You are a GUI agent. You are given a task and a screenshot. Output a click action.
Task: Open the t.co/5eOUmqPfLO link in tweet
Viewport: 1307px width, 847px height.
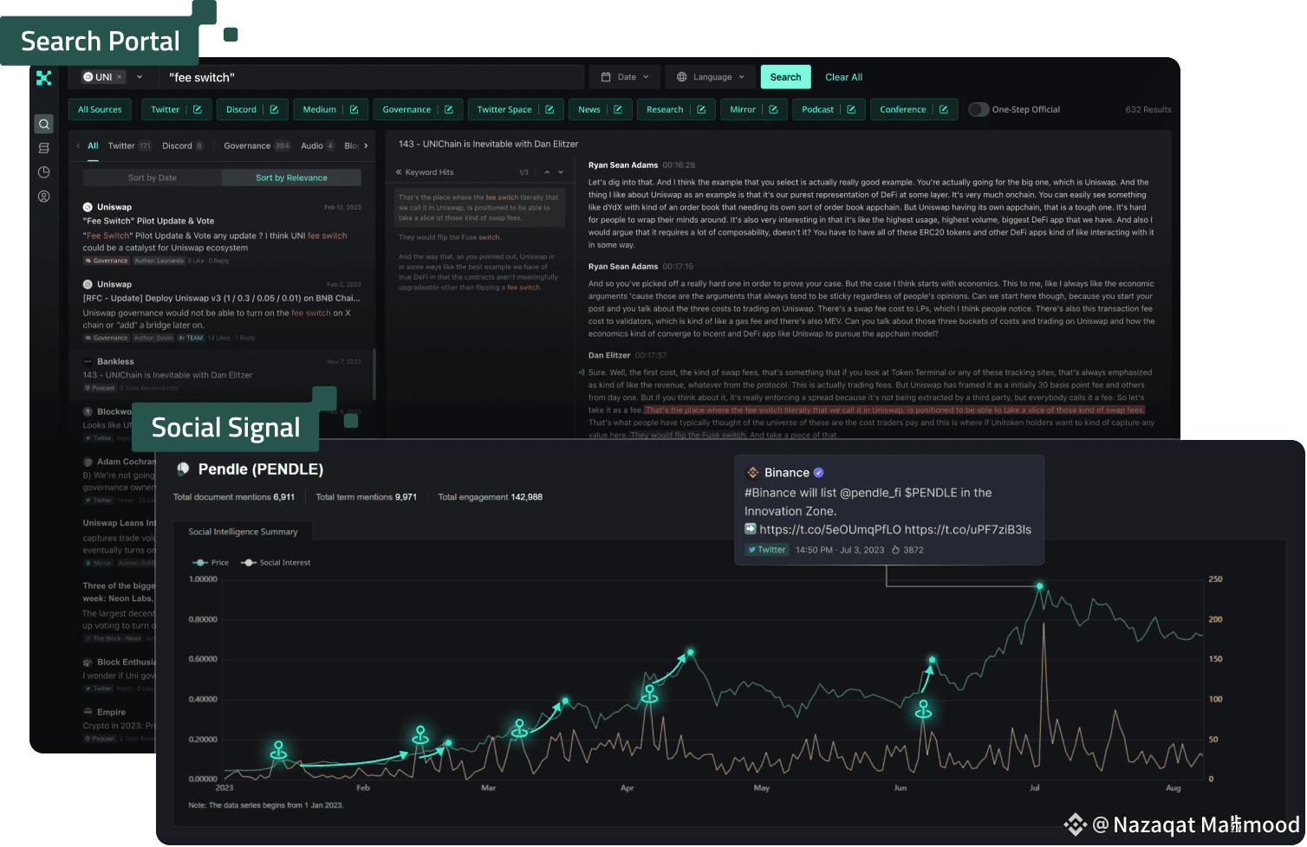click(x=829, y=529)
